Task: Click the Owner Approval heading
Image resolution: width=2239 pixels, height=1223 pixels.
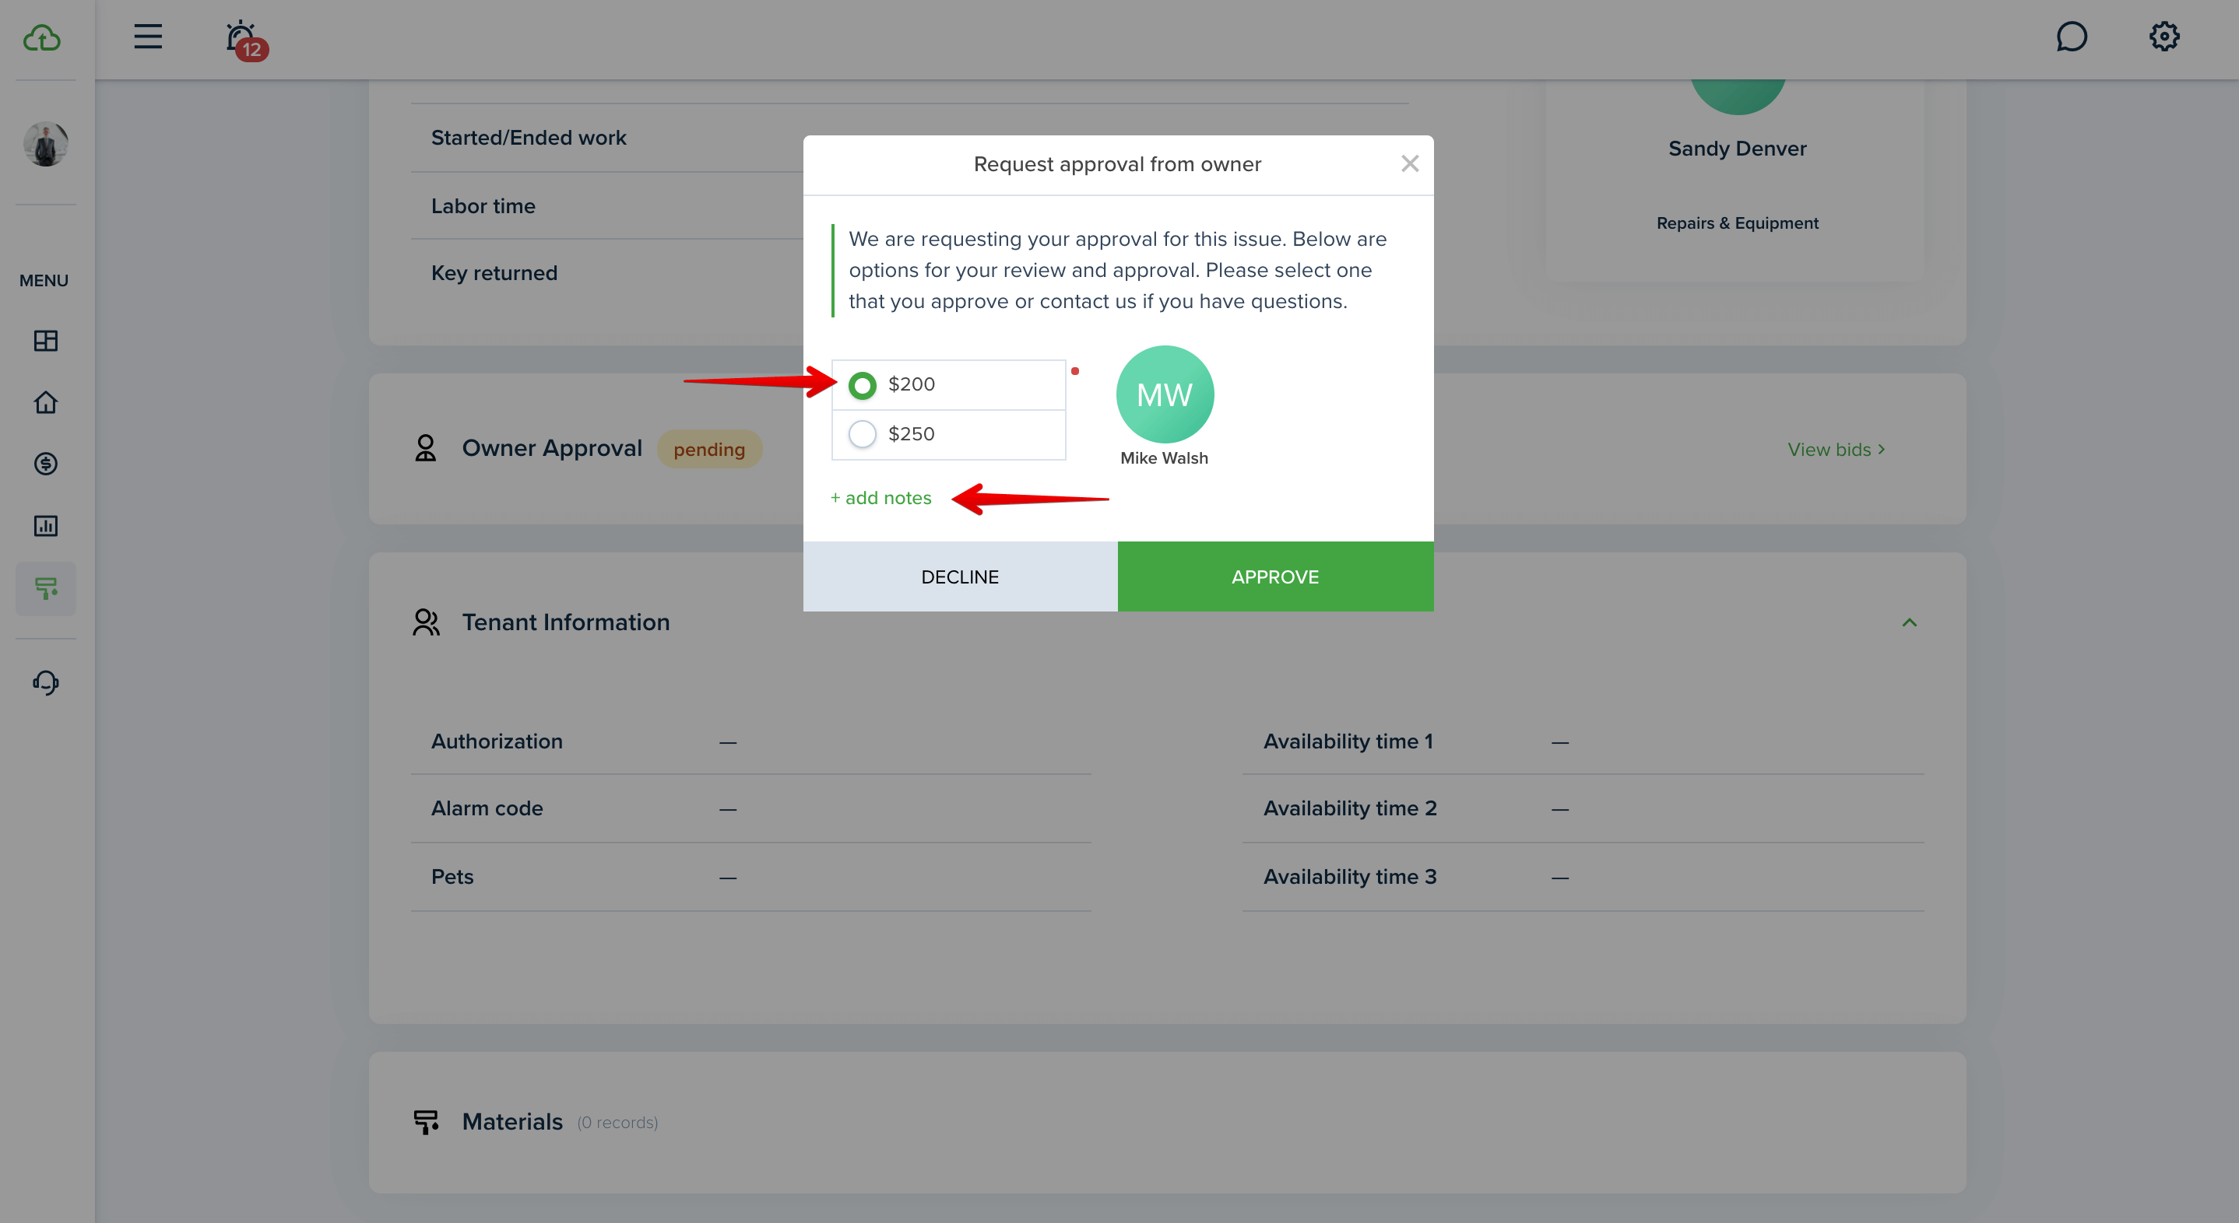Action: pyautogui.click(x=552, y=448)
